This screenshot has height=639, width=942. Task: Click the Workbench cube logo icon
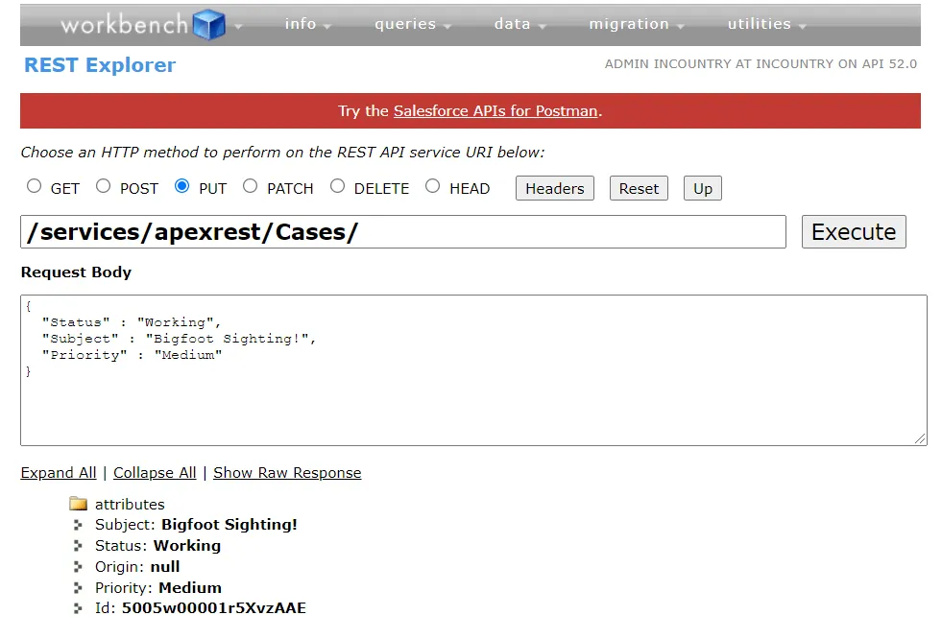pos(208,25)
